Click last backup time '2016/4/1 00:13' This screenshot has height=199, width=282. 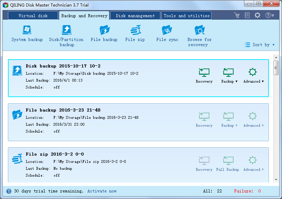coord(68,80)
